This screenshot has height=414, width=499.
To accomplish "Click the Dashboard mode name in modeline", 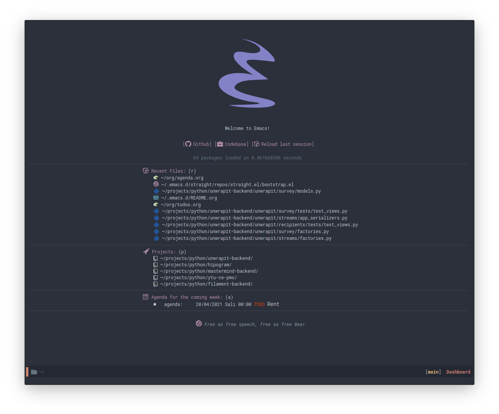I will point(459,372).
